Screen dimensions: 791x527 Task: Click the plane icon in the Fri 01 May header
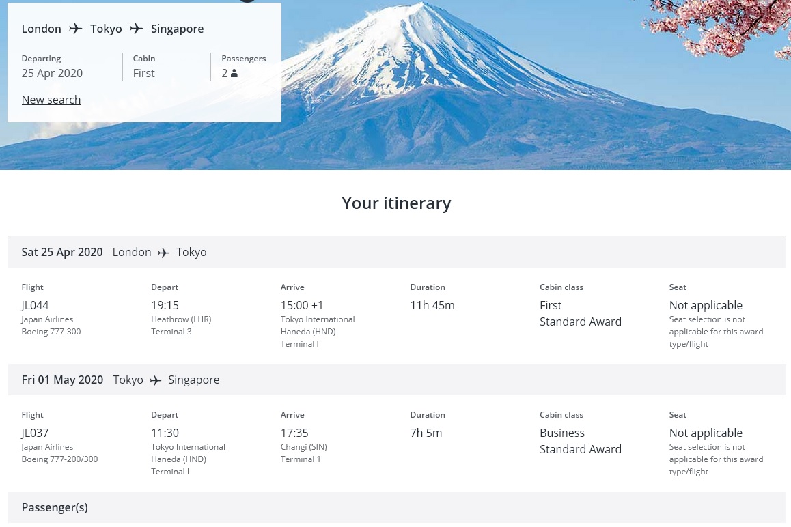point(156,380)
